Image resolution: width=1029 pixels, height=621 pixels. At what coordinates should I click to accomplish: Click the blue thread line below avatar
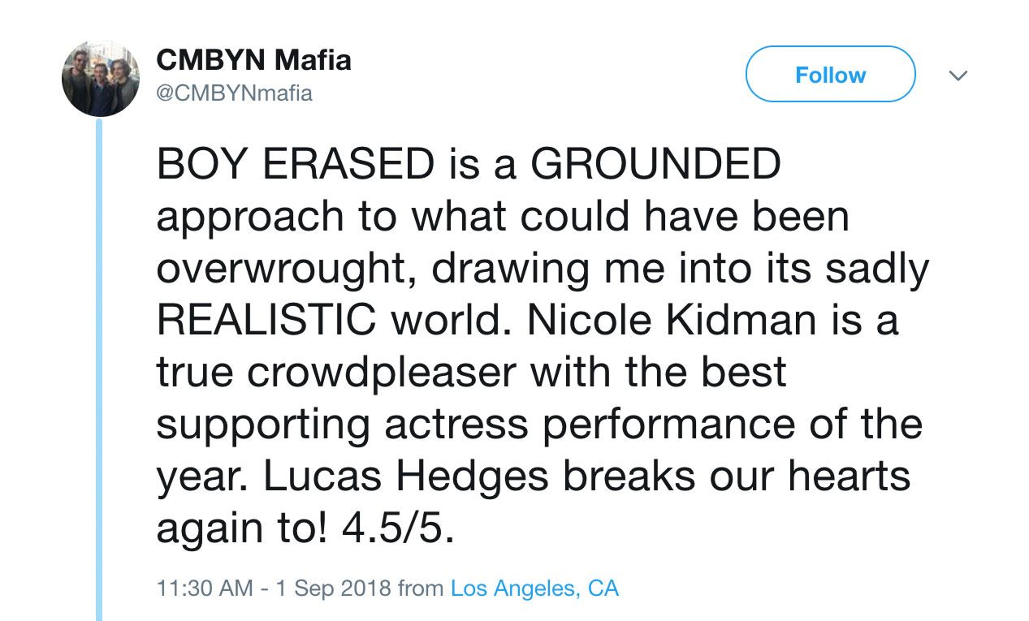[99, 367]
